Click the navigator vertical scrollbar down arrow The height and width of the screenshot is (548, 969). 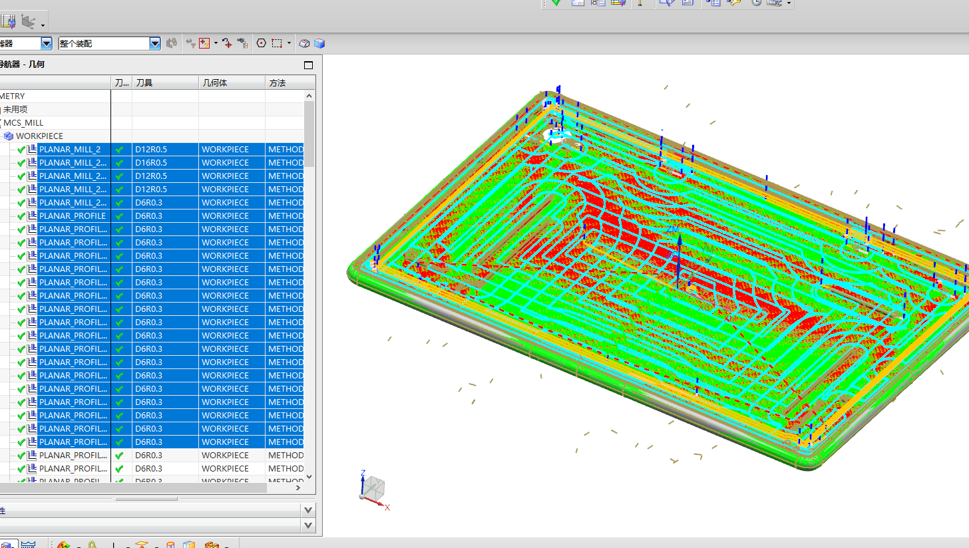309,477
